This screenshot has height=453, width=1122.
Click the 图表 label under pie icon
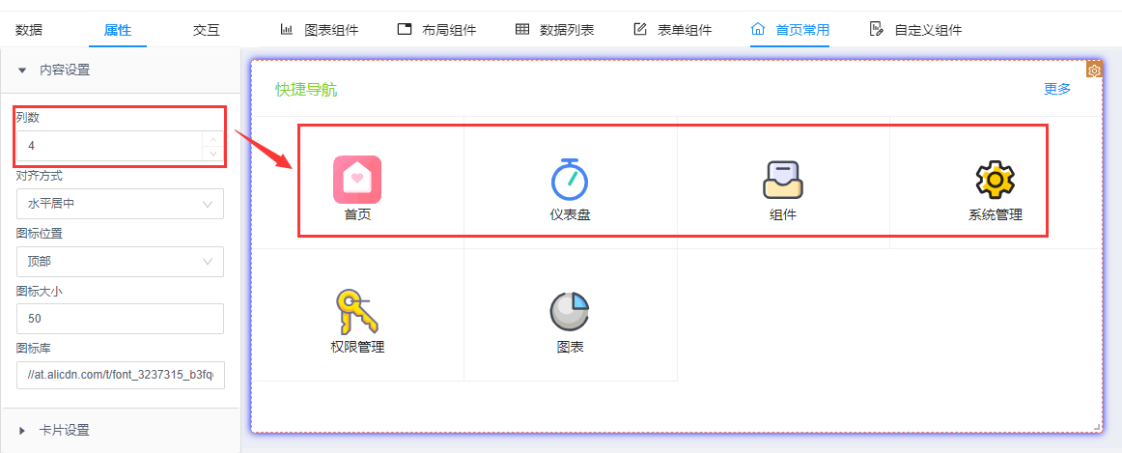tap(570, 347)
